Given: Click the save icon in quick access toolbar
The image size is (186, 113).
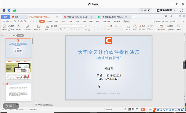Looking at the screenshot, I should pyautogui.click(x=15, y=21).
